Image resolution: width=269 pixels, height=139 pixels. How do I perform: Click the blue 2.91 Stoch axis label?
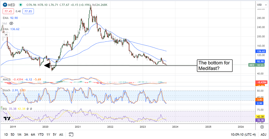click(x=260, y=103)
